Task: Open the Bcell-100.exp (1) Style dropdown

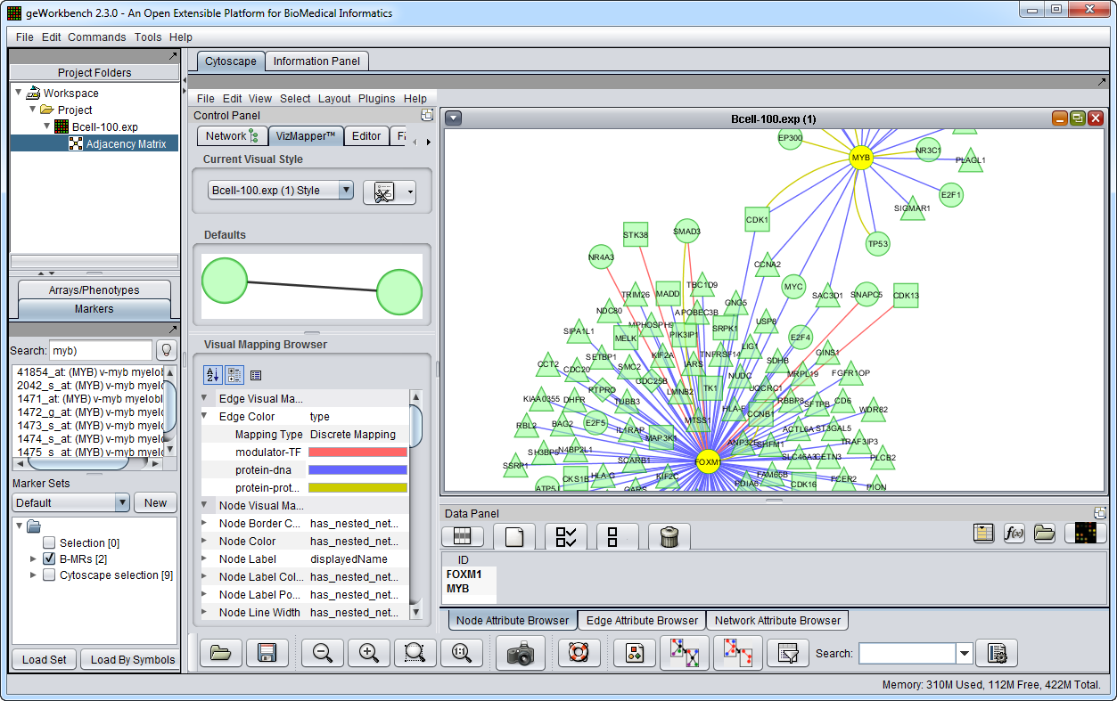Action: coord(281,191)
